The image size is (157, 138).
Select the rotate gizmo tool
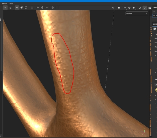(x=22, y=8)
